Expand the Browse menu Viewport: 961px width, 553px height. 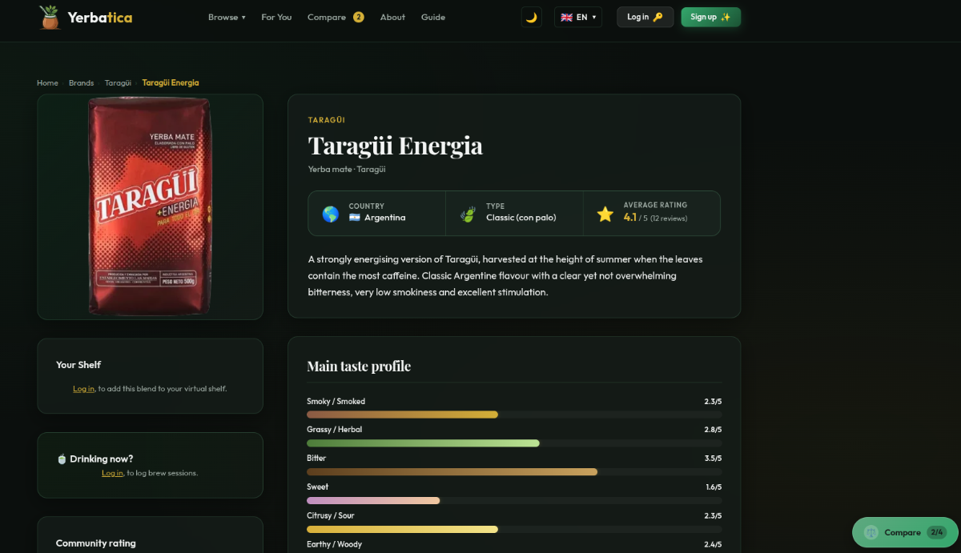pyautogui.click(x=227, y=17)
